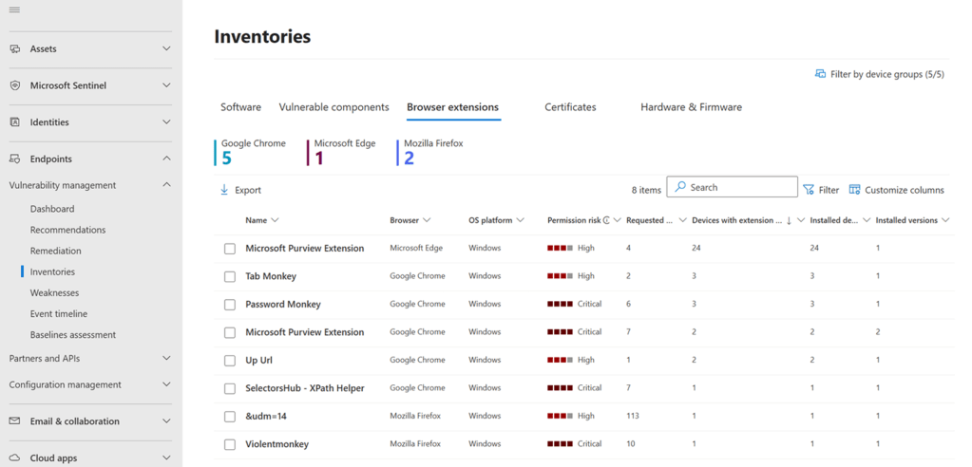Select the Password Monkey checkbox
The width and height of the screenshot is (972, 467).
coord(230,305)
